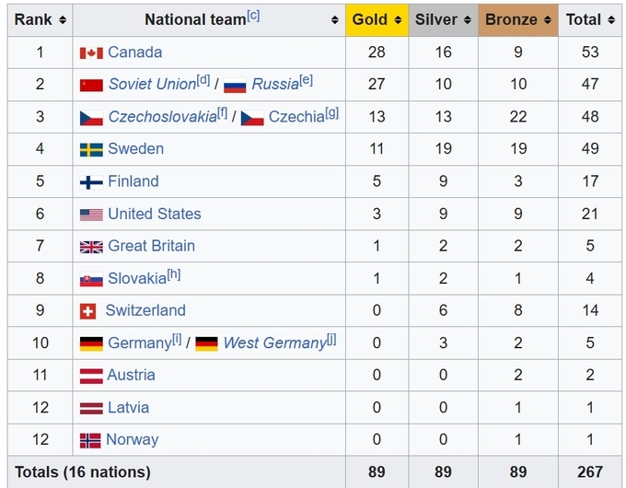Follow the Russia team link
This screenshot has height=488, width=626.
point(275,85)
